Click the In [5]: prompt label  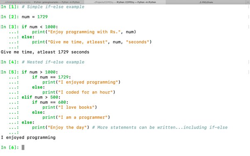click(10, 72)
